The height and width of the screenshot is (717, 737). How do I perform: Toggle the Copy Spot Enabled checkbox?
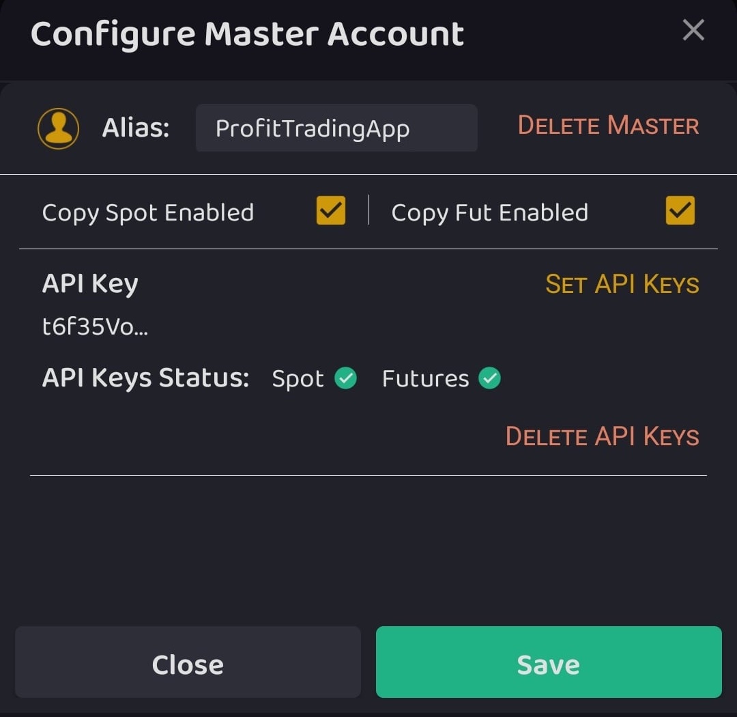click(x=331, y=211)
